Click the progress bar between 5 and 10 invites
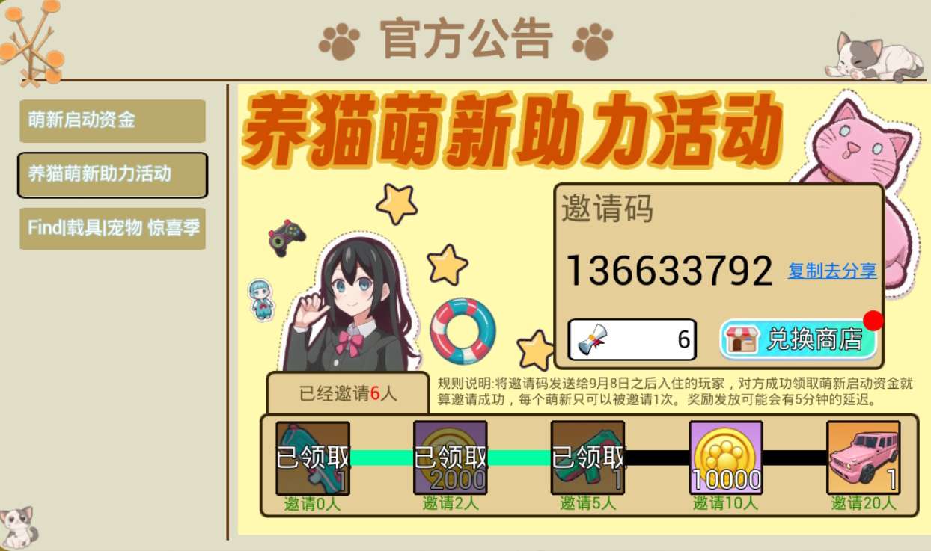This screenshot has width=931, height=551. pos(657,458)
